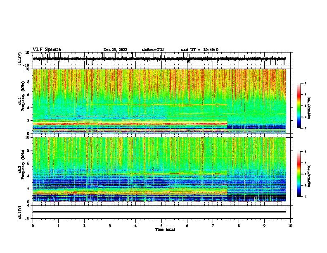Click the time axis tick label '7'
Image resolution: width=327 pixels, height=253 pixels.
(x=213, y=226)
